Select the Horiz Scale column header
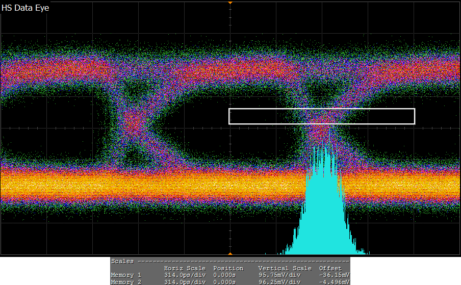The width and height of the screenshot is (461, 285). (185, 268)
